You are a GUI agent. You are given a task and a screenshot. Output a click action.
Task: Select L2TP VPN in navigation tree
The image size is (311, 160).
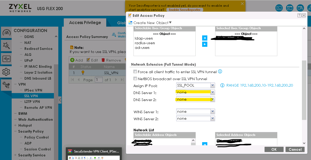[32, 102]
